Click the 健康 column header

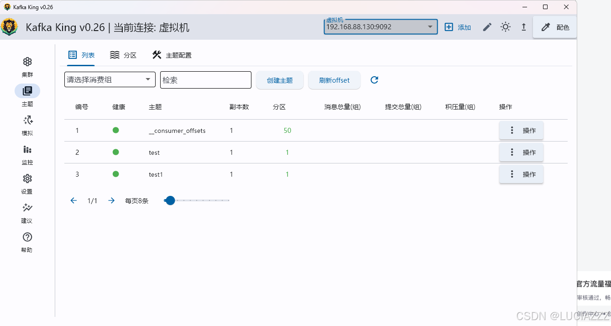119,107
